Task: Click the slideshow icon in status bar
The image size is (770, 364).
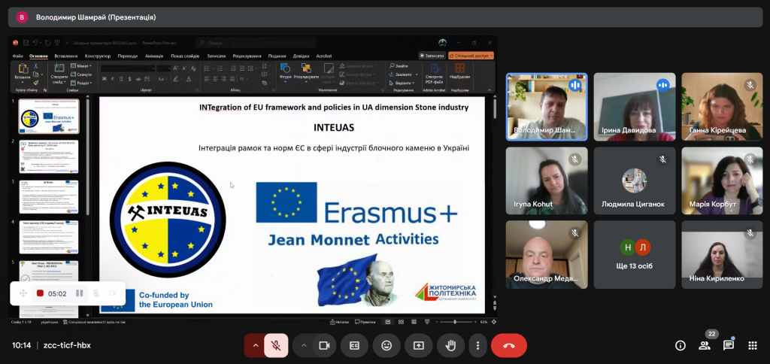Action: [x=426, y=322]
